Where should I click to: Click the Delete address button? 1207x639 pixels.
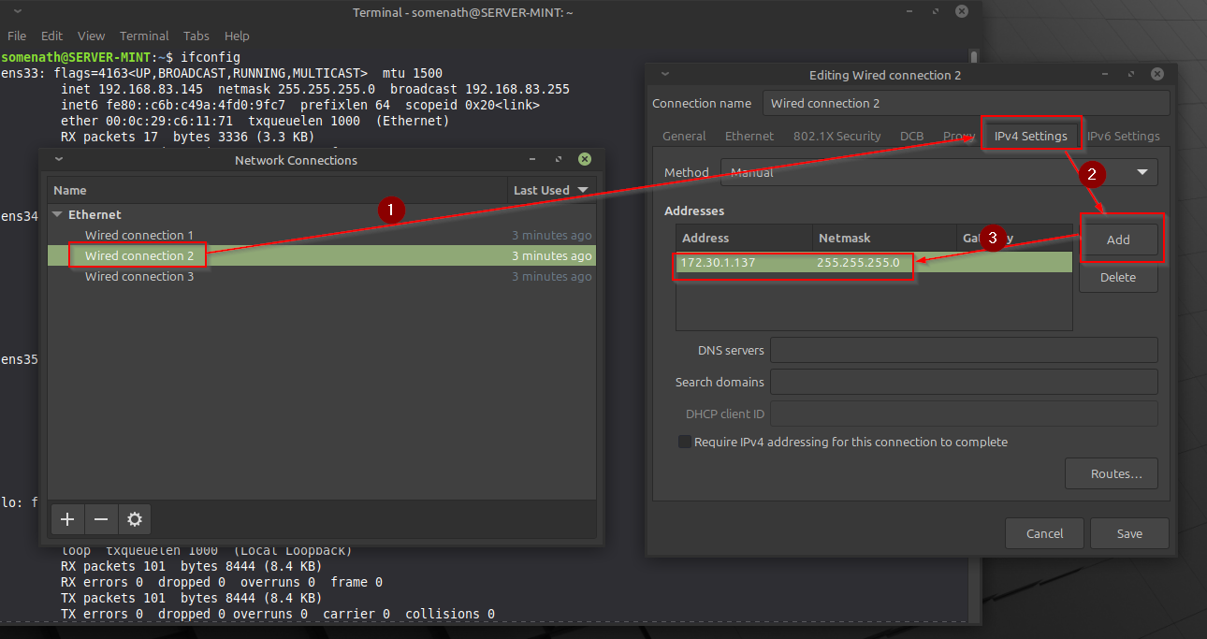pyautogui.click(x=1118, y=277)
